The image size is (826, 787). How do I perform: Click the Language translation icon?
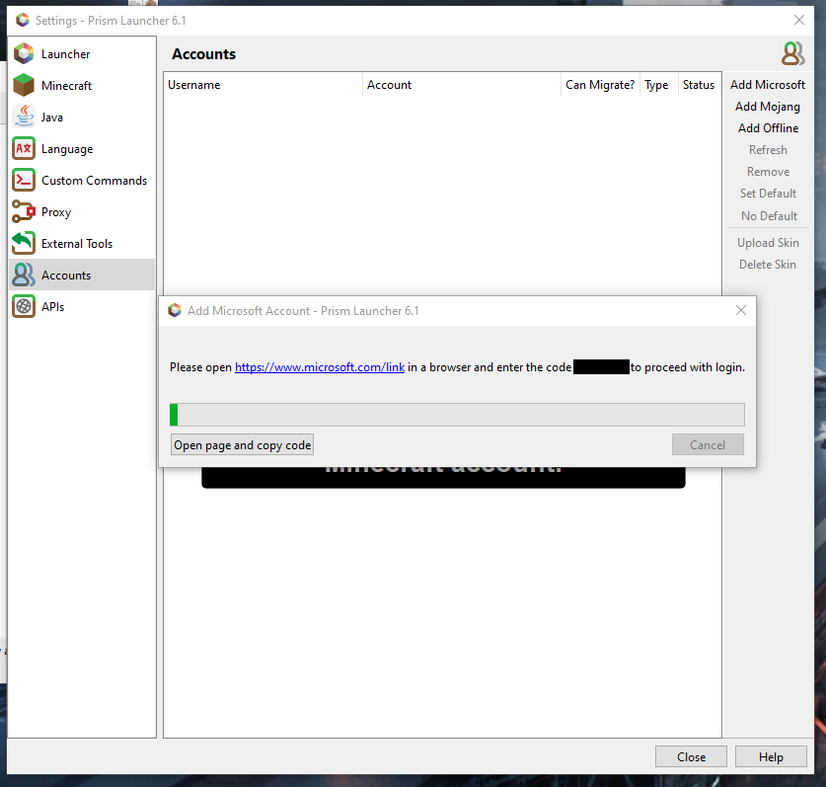(23, 148)
